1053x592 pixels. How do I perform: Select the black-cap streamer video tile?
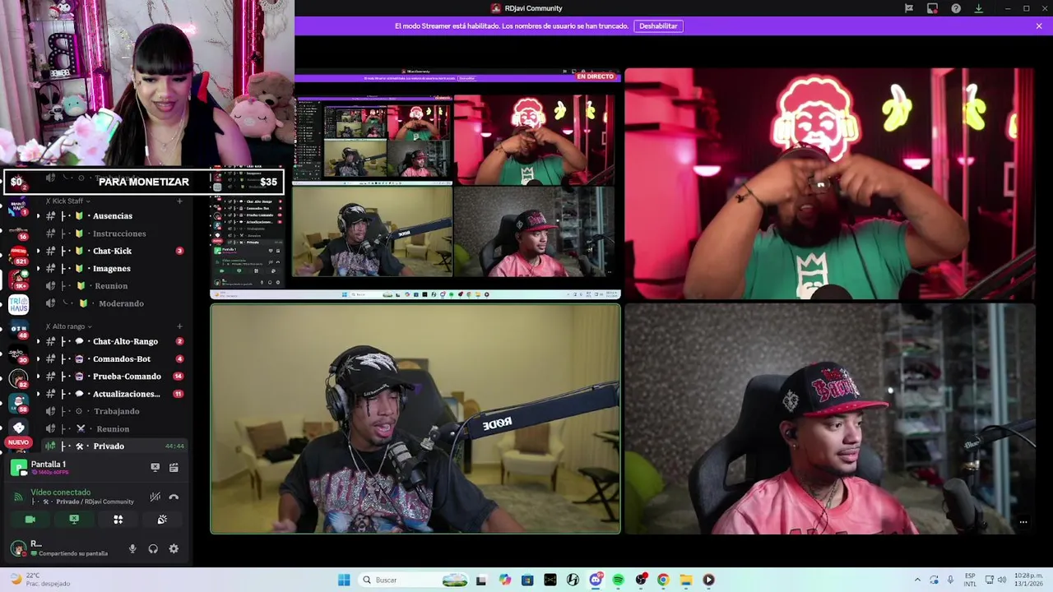[x=415, y=419]
